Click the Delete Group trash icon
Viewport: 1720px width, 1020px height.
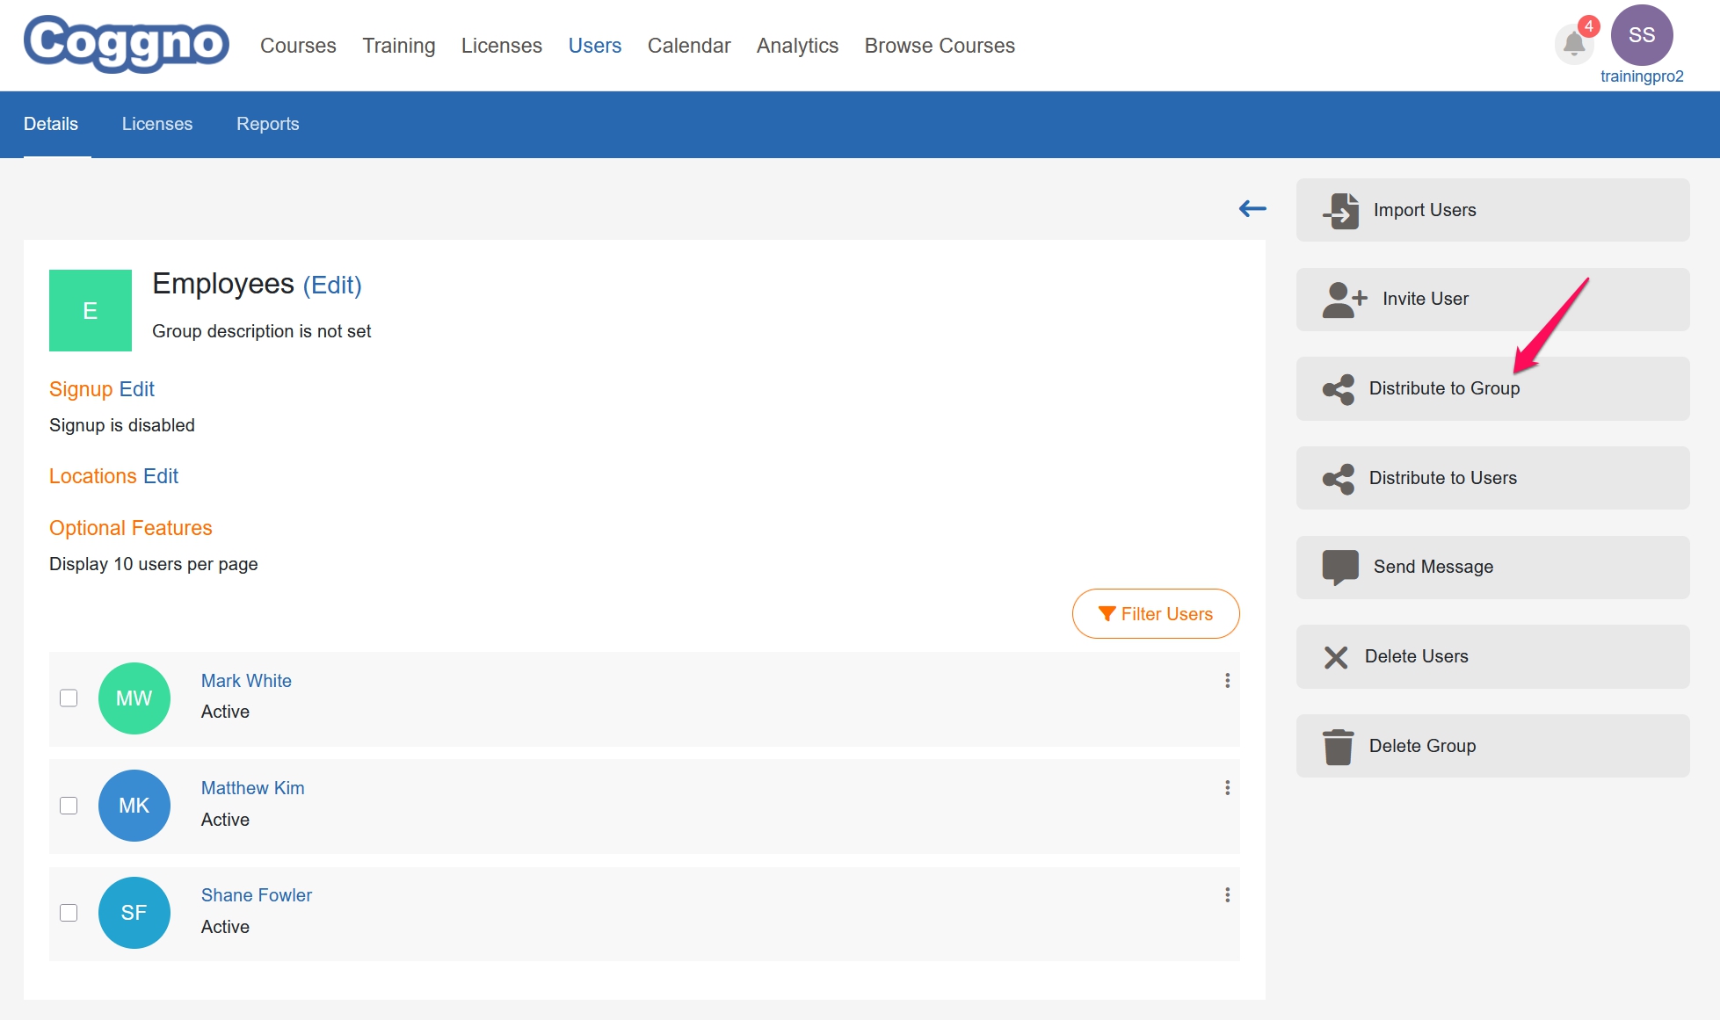1339,747
